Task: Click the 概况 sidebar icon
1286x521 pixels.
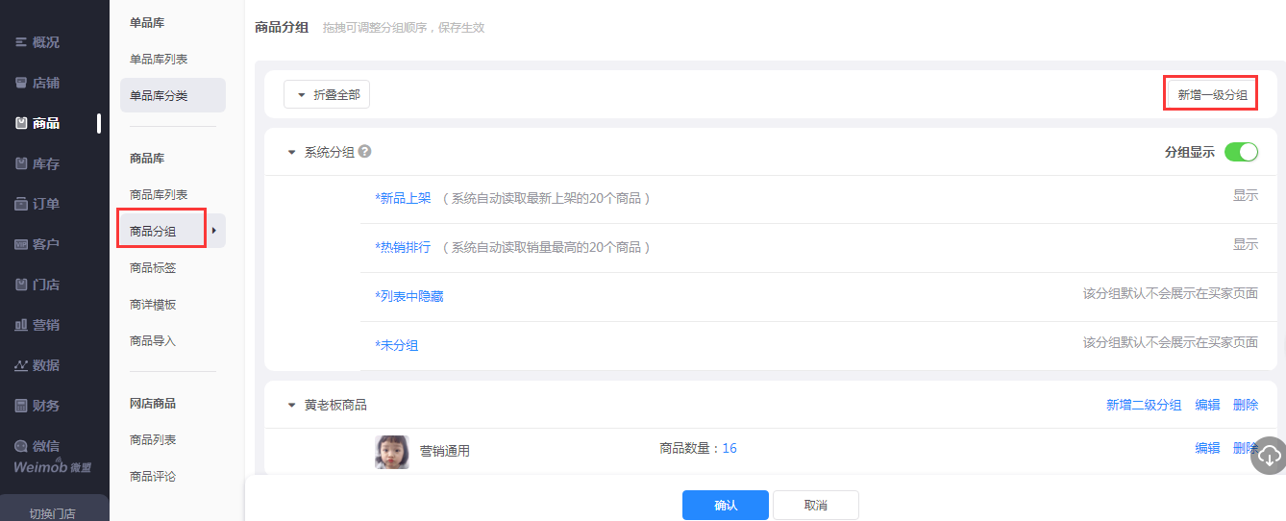Action: point(21,42)
